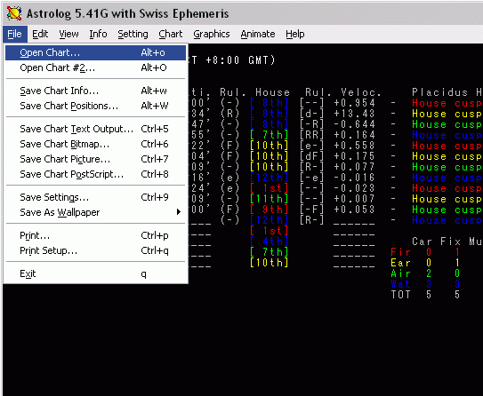Open the Chart menu
Screen dimensions: 483x396
(171, 34)
